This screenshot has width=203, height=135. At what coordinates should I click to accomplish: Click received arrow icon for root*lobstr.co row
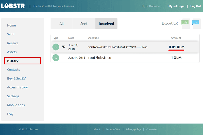[x=56, y=58]
